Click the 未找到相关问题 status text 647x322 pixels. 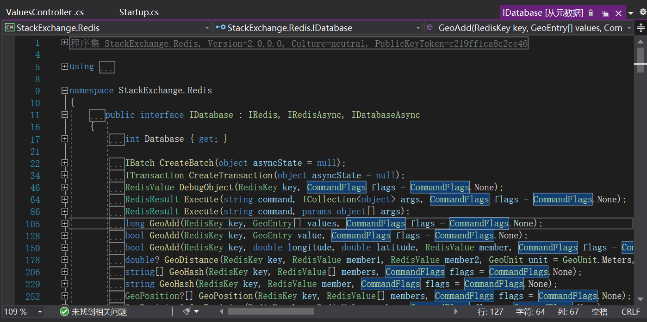pyautogui.click(x=99, y=312)
